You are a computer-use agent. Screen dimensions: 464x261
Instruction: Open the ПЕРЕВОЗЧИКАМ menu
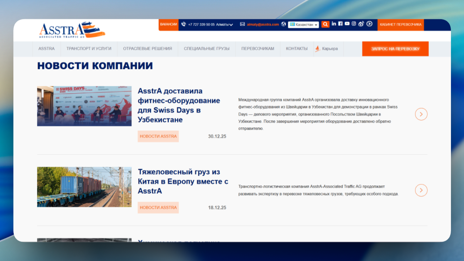[258, 49]
